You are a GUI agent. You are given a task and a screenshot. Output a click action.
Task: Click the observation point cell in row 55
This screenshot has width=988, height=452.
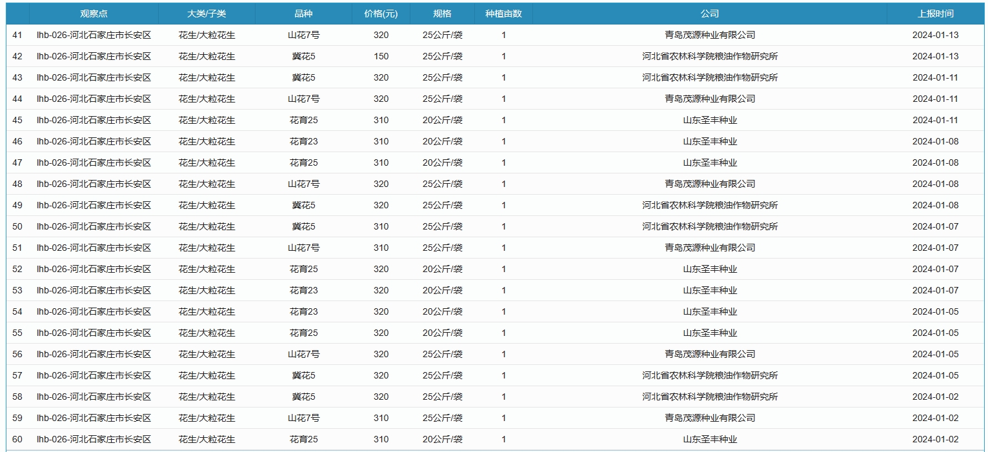[x=94, y=333]
